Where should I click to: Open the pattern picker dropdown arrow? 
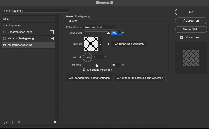click(100, 44)
